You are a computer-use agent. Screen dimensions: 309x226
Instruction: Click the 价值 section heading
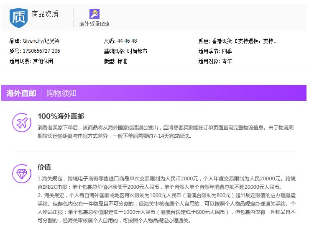coord(44,167)
